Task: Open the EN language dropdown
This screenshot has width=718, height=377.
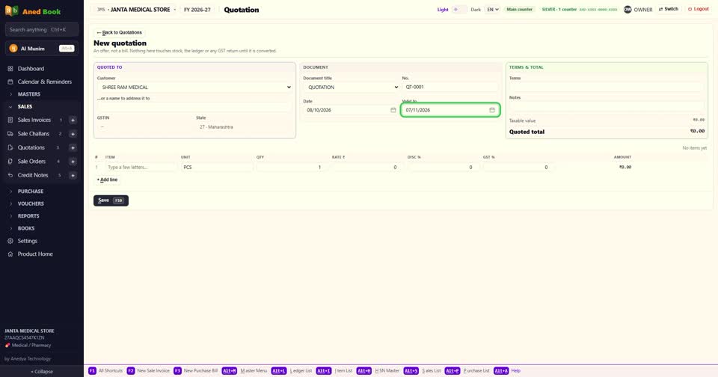Action: (492, 9)
